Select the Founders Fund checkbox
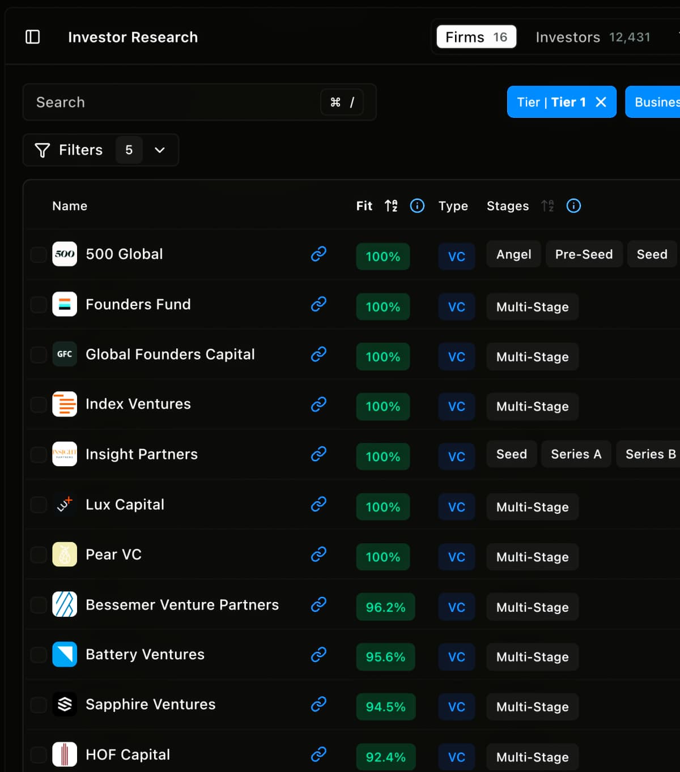This screenshot has width=680, height=772. [39, 305]
